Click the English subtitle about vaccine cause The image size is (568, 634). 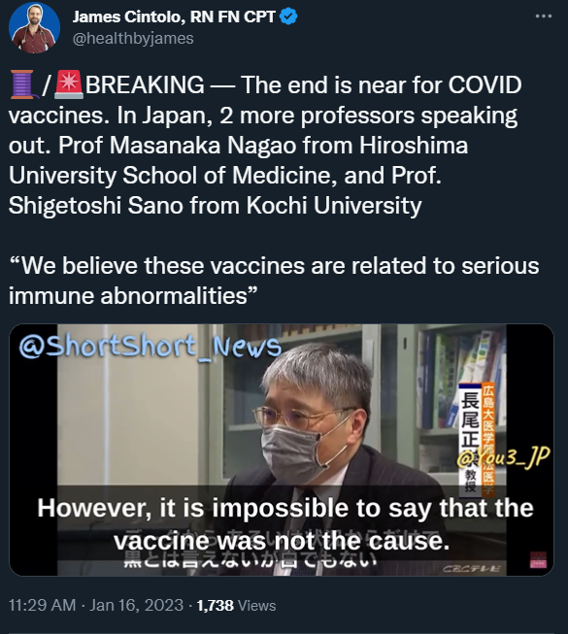[x=285, y=524]
